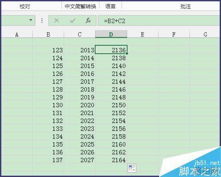221x177 pixels.
Task: Select cell containing 2160
Action: (x=111, y=144)
